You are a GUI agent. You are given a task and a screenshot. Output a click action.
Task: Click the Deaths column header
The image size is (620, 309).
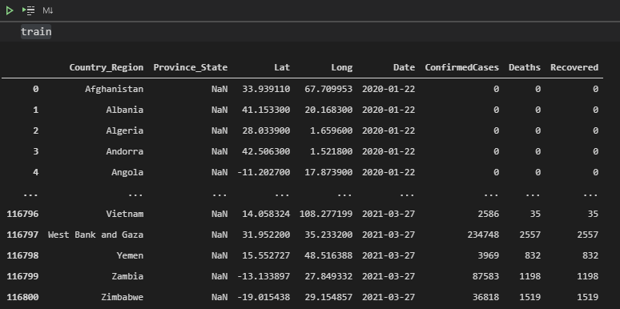[525, 67]
